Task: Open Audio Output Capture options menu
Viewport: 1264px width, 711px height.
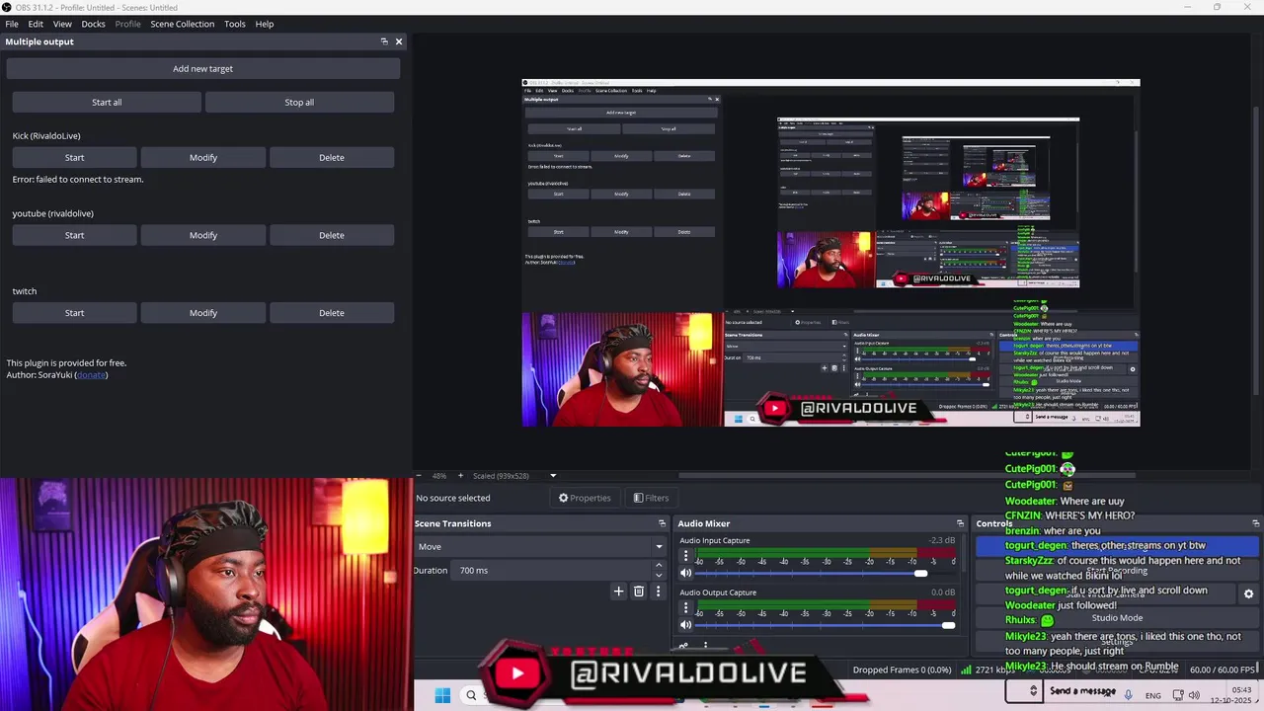Action: [x=686, y=609]
